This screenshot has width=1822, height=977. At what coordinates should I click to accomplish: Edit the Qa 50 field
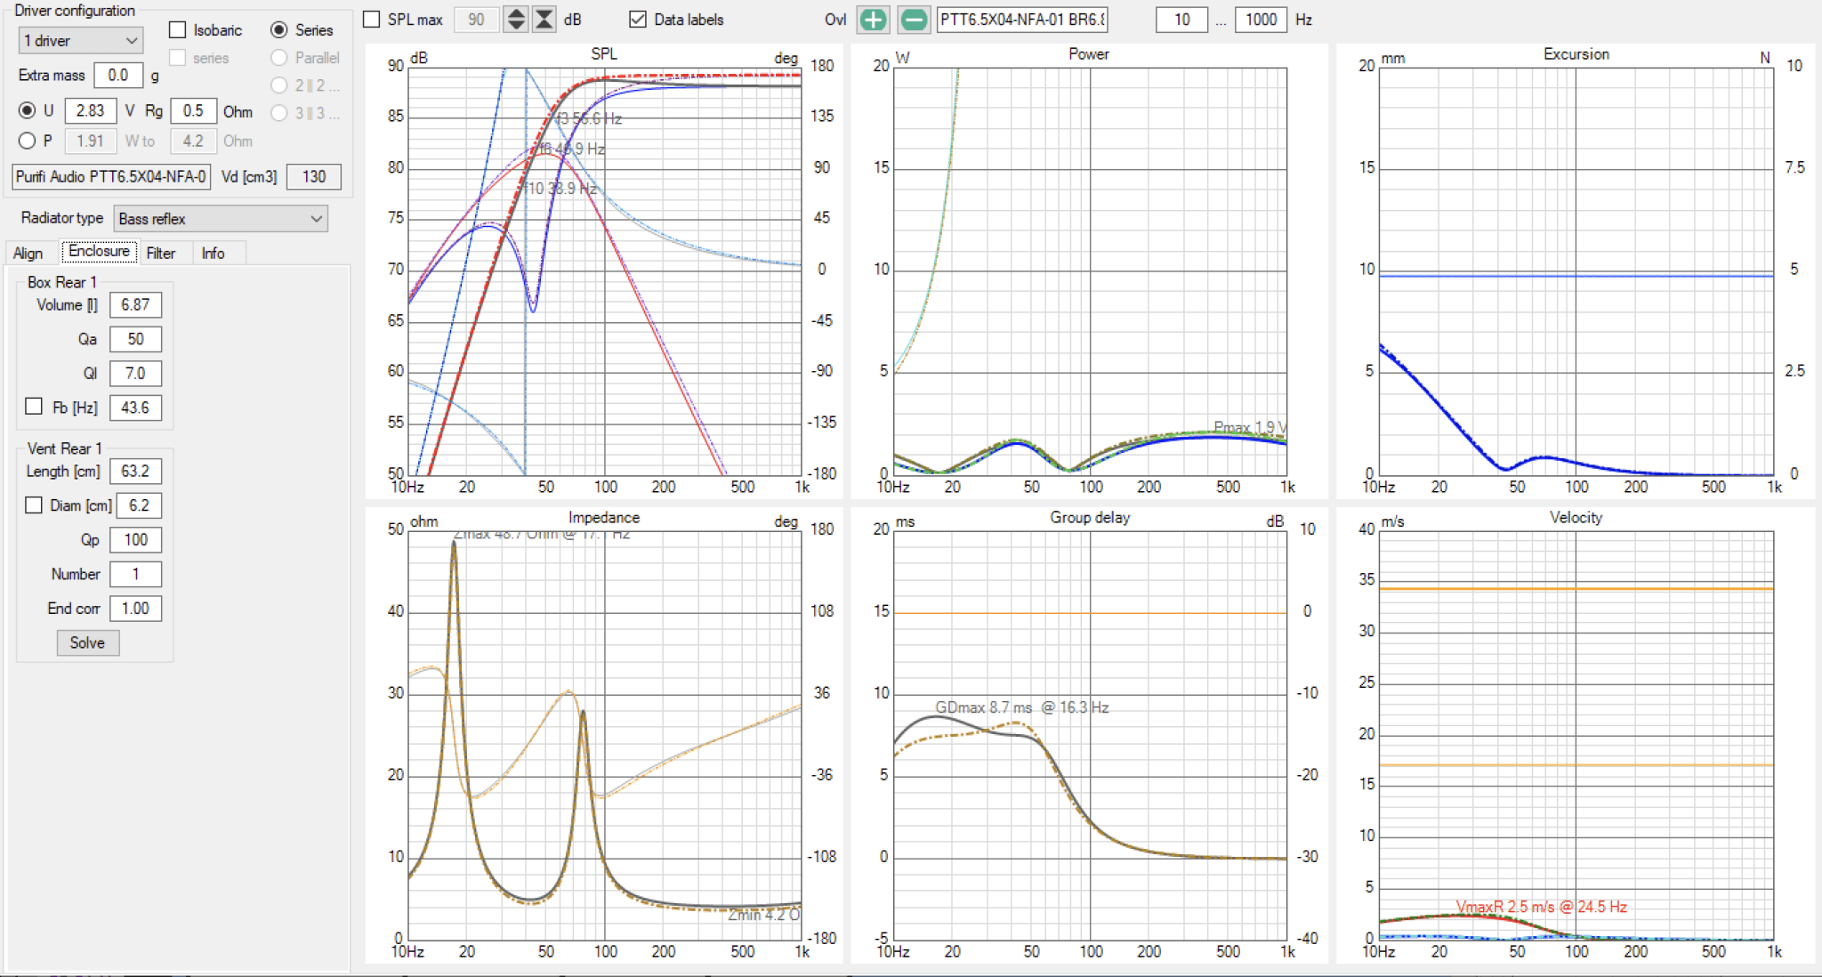(x=135, y=339)
